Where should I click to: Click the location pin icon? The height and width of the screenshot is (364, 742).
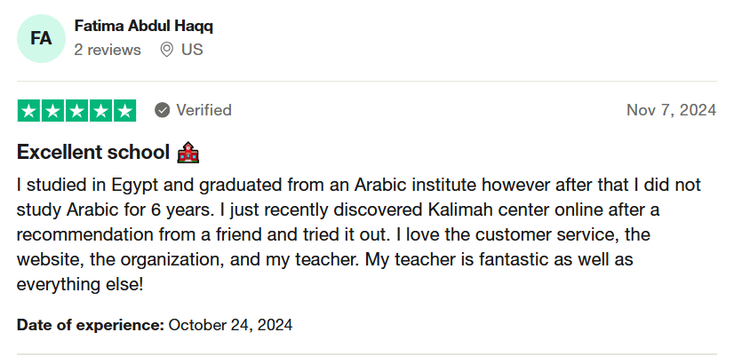(166, 50)
